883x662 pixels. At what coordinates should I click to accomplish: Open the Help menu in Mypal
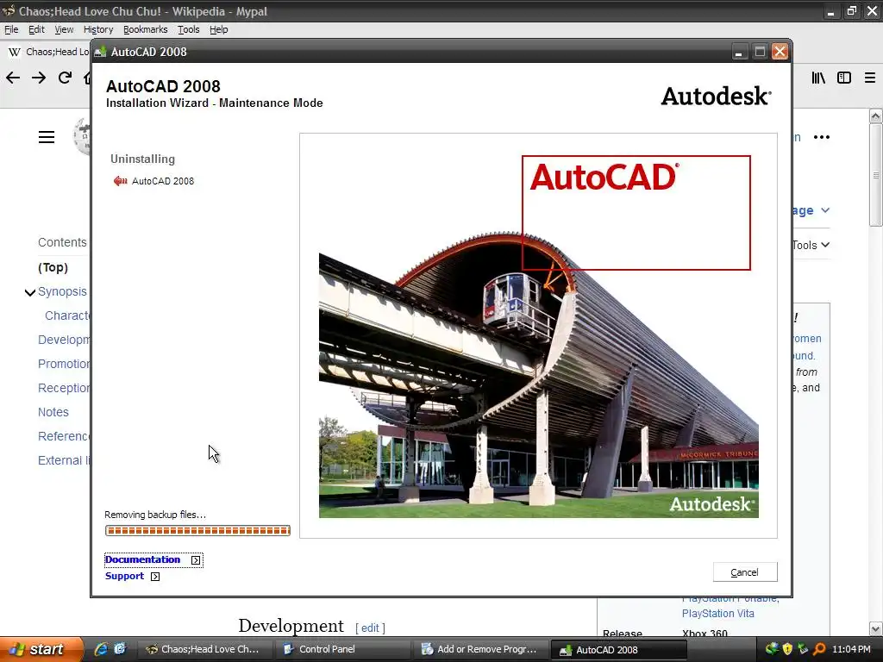[x=218, y=29]
